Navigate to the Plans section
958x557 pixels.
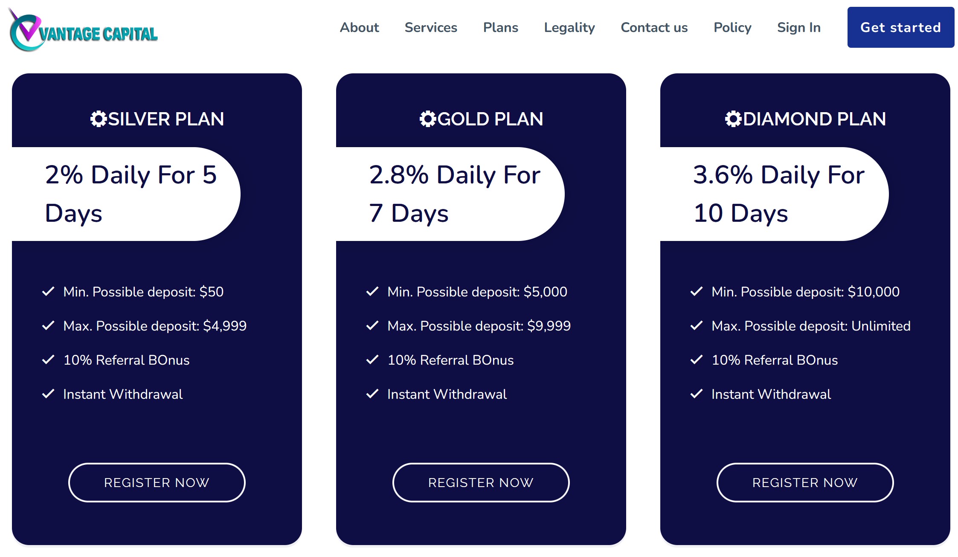tap(500, 28)
